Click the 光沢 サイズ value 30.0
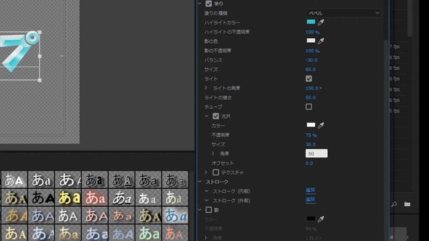The image size is (429, 241). coord(310,145)
